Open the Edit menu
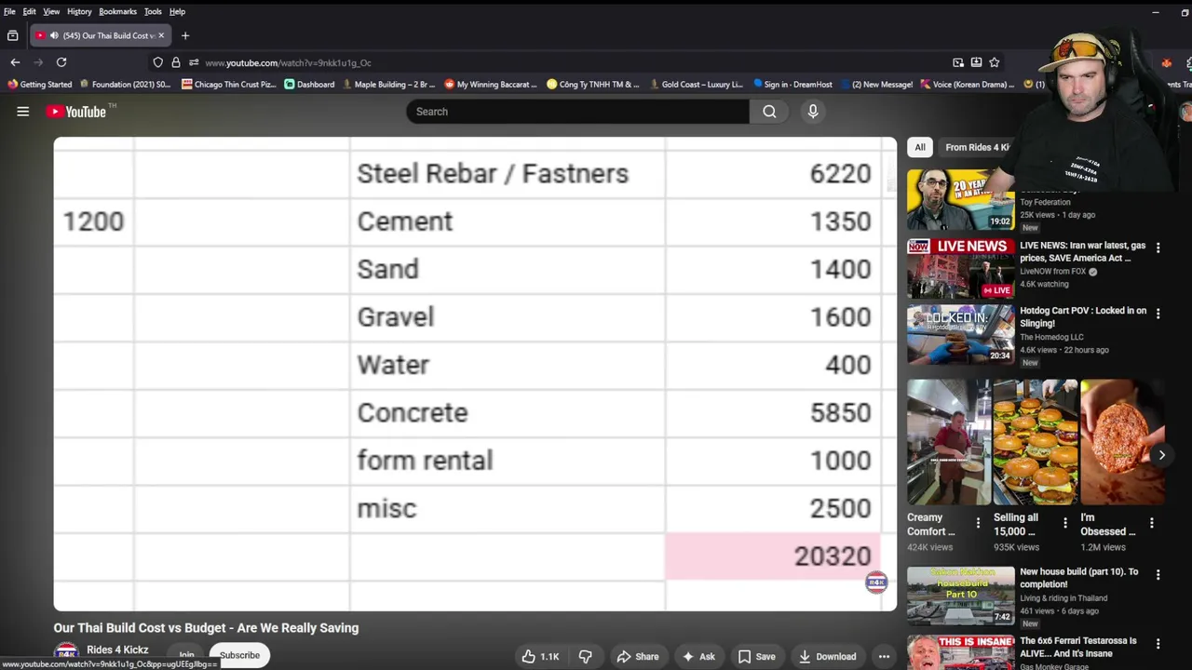Screen dimensions: 1192x670 coord(29,11)
